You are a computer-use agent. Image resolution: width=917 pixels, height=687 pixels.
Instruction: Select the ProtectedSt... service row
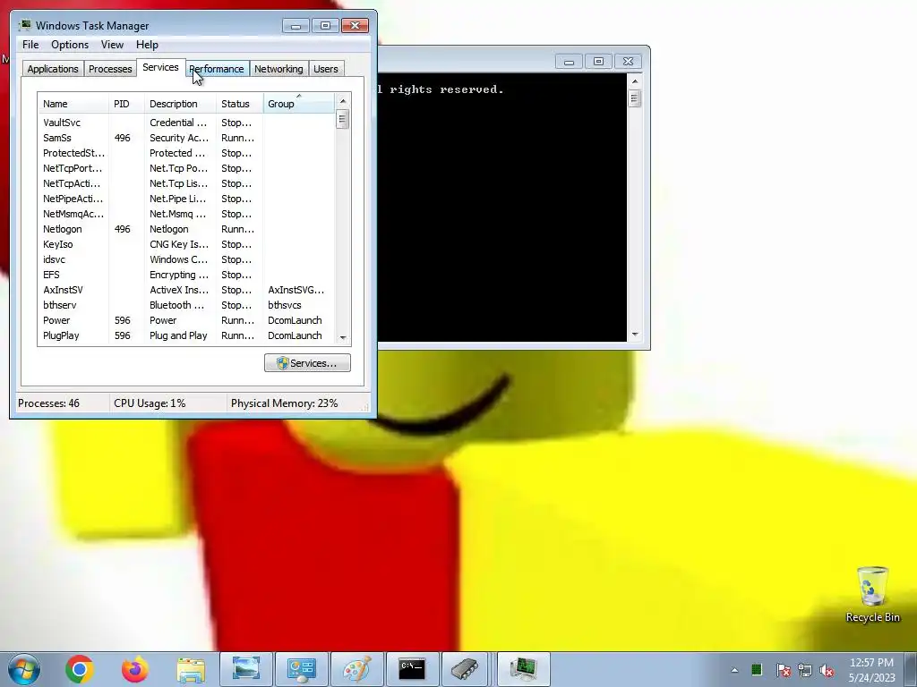coord(186,153)
